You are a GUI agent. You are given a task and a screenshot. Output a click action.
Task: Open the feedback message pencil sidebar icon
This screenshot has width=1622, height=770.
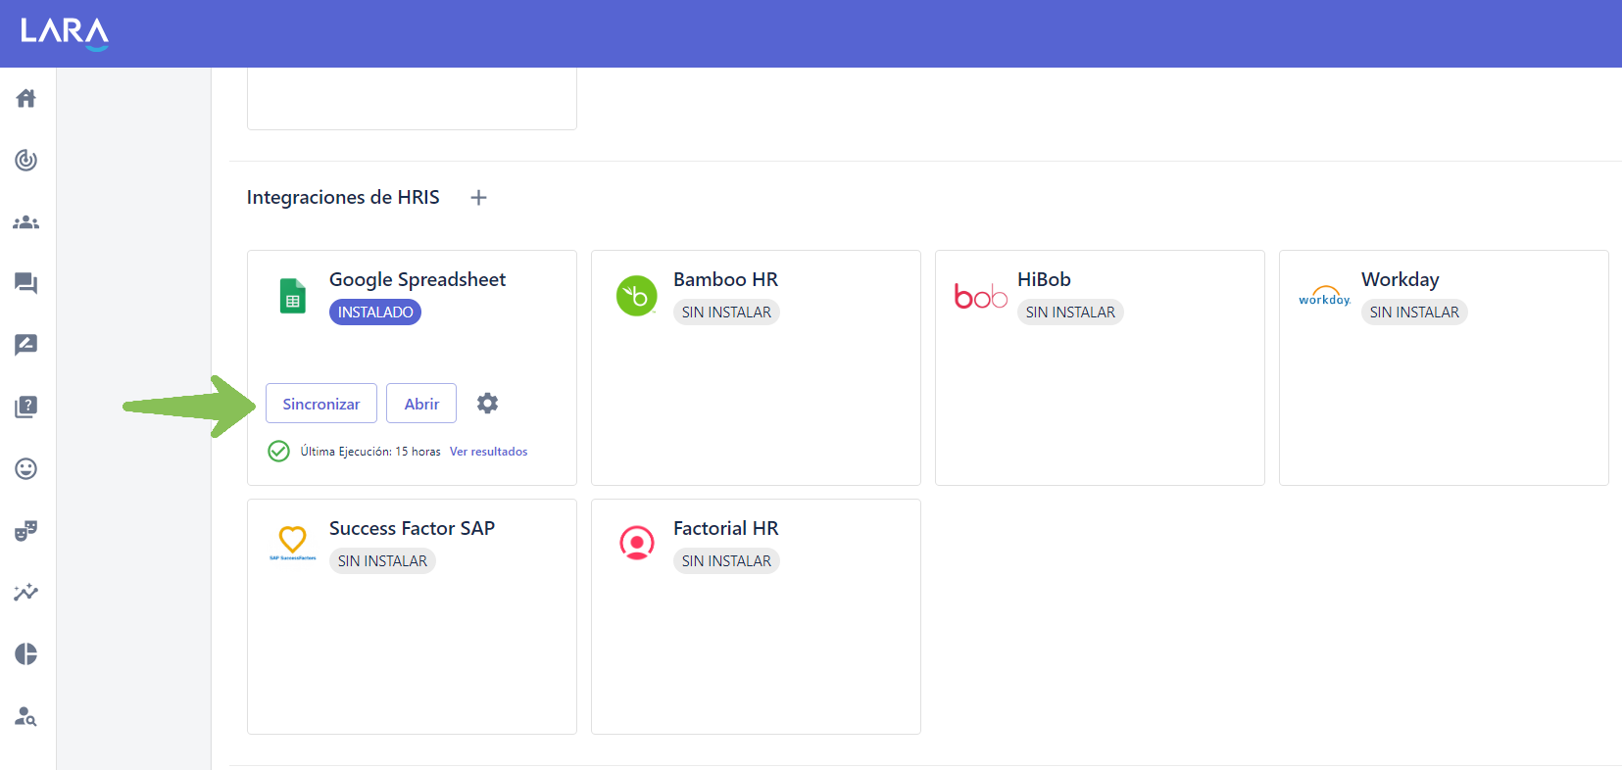tap(26, 345)
